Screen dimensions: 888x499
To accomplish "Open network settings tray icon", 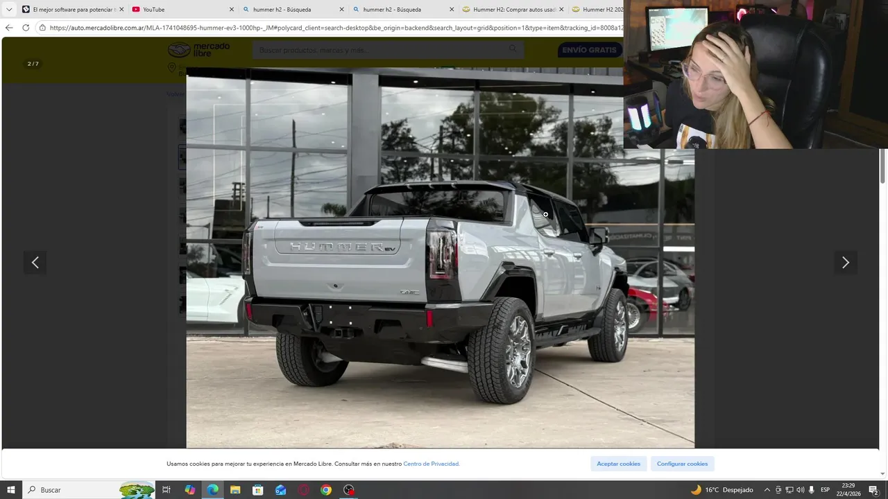I will point(789,490).
